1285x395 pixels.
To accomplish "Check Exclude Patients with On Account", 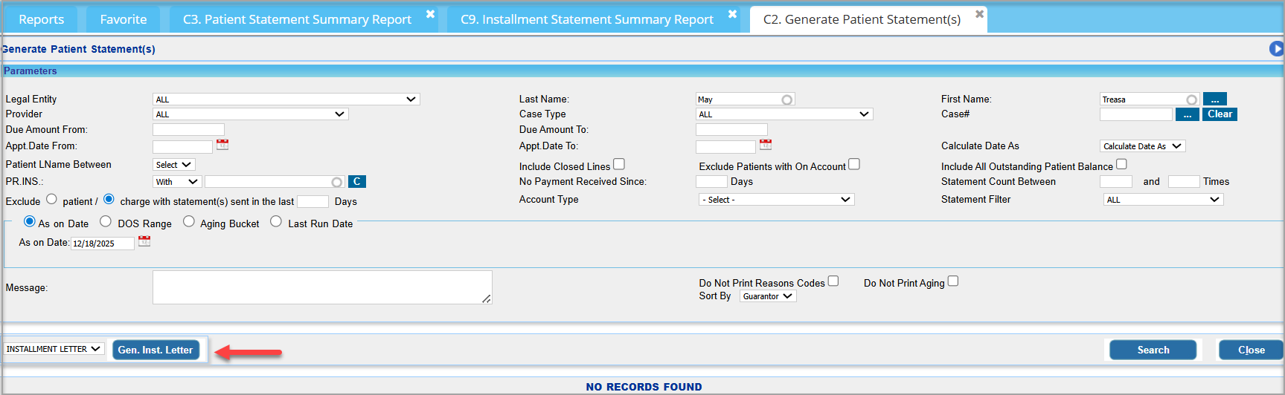I will point(854,164).
